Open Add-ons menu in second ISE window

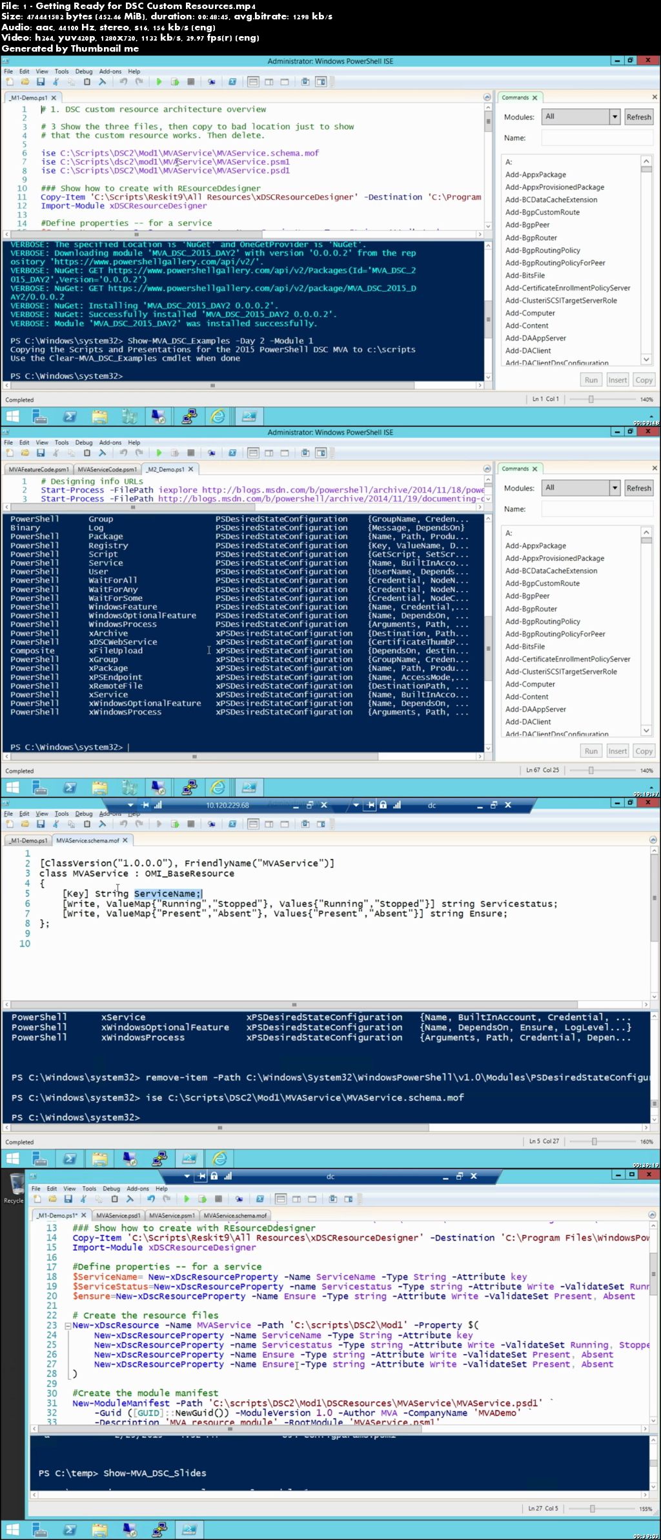[110, 443]
